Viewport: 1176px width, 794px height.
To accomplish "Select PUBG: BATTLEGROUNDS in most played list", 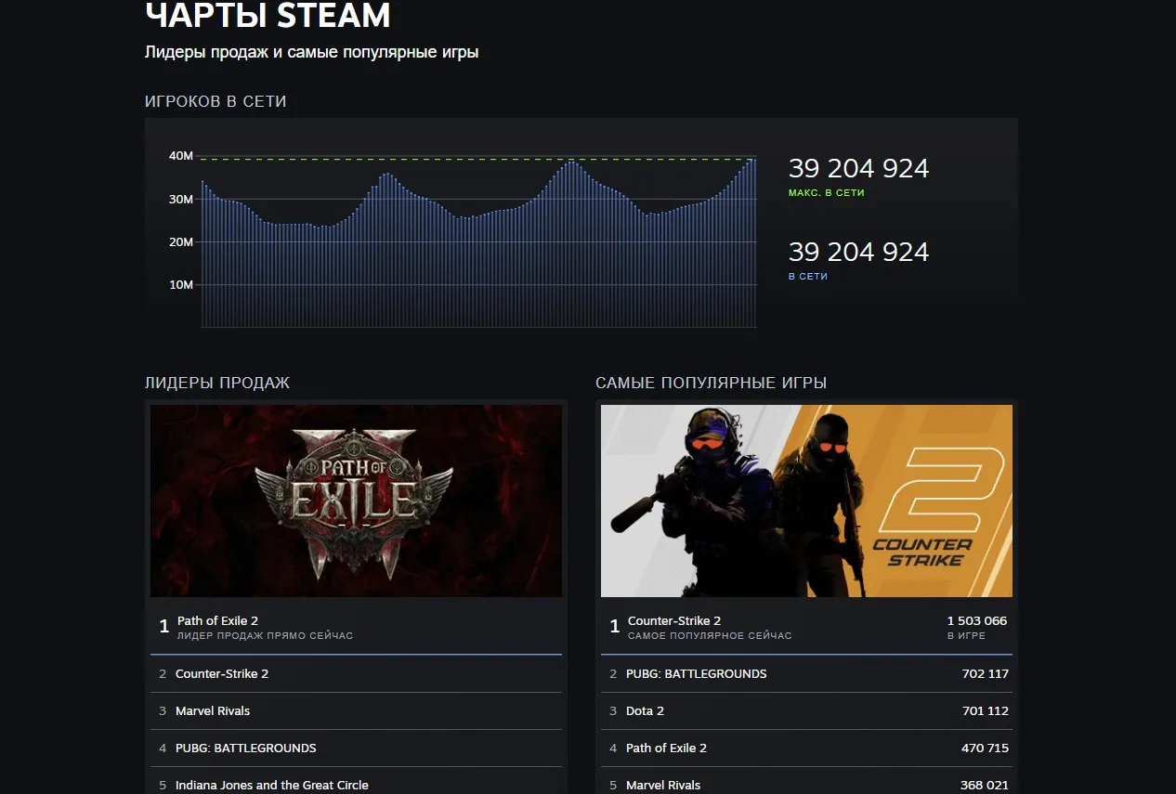I will 806,673.
